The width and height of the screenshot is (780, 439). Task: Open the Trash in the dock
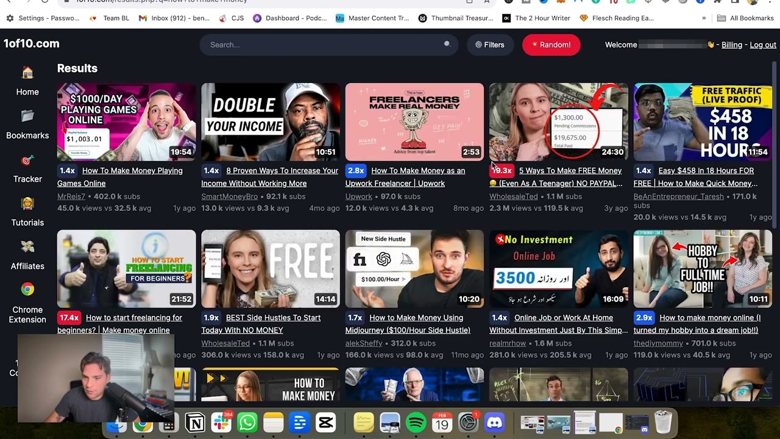pos(663,423)
